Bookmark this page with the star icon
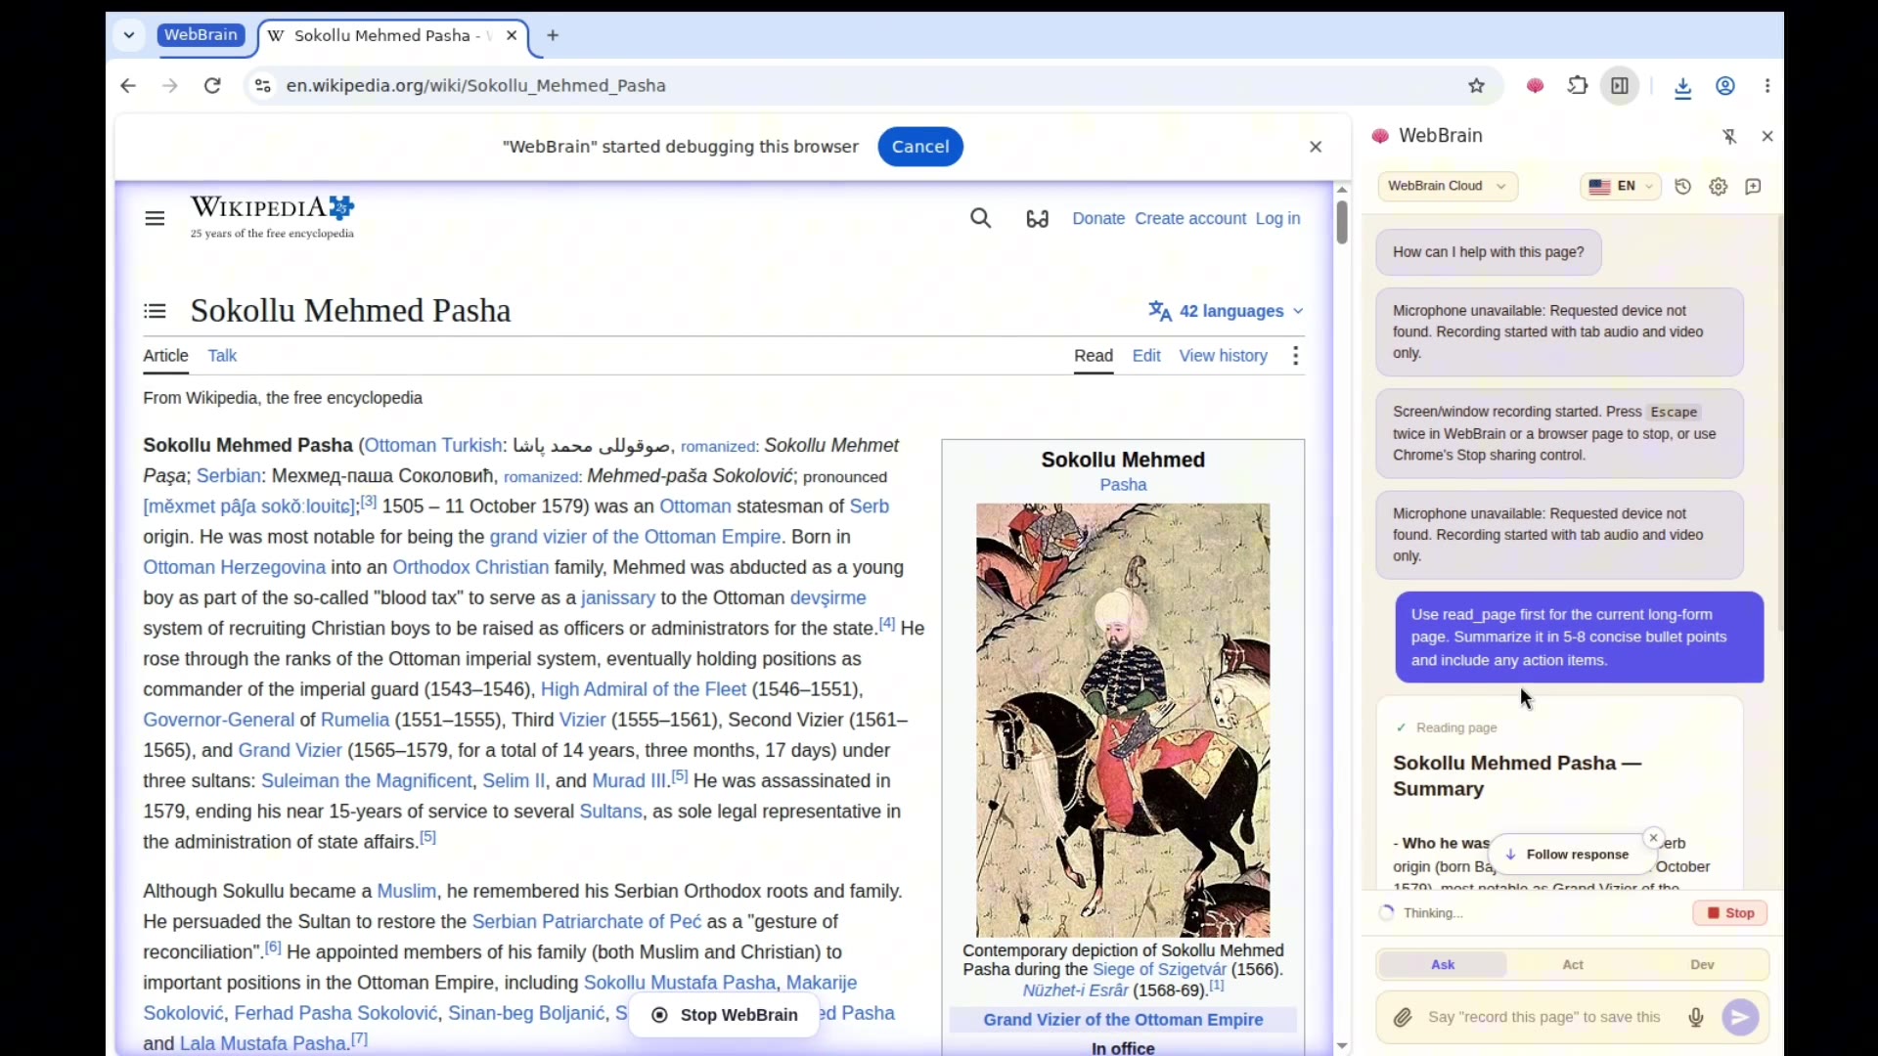Screen dimensions: 1878x1056 point(1477,86)
